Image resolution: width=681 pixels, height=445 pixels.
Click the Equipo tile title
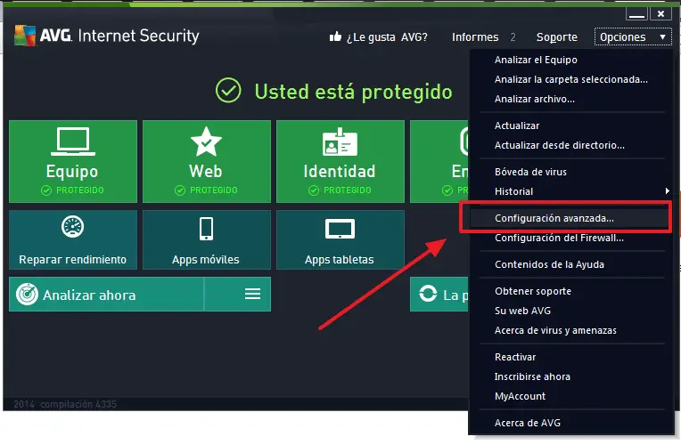click(72, 172)
